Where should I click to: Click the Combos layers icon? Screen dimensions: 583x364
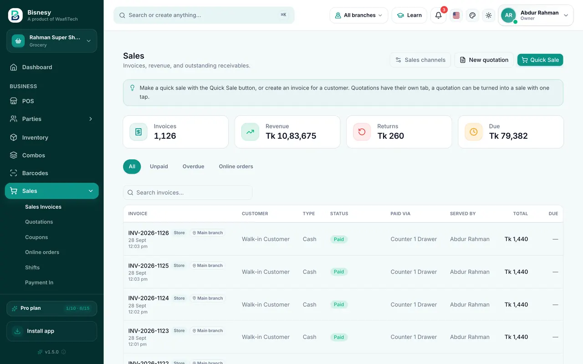tap(14, 155)
